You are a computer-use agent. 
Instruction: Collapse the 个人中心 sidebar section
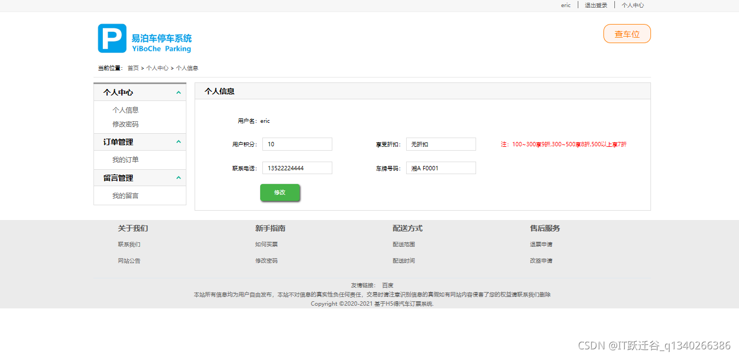(x=178, y=92)
